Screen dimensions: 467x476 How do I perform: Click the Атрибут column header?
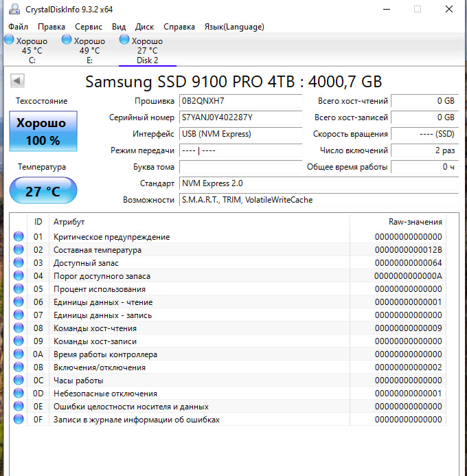(199, 222)
